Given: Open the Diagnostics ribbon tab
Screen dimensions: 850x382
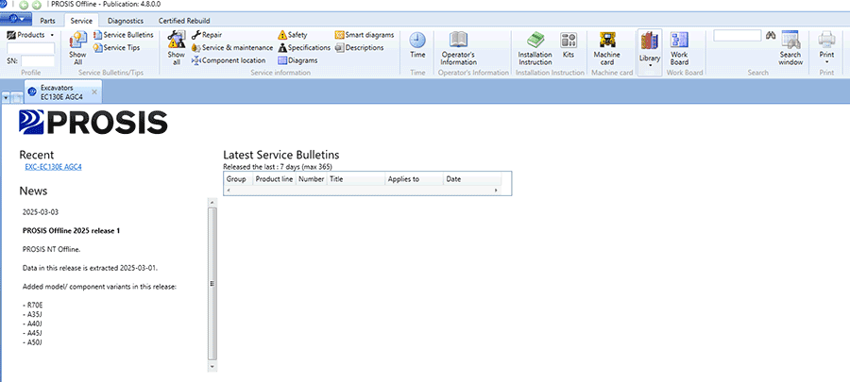Looking at the screenshot, I should click(x=126, y=21).
